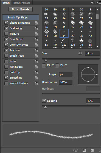
Task: Click the lock icon beside Texture
Action: click(x=36, y=34)
